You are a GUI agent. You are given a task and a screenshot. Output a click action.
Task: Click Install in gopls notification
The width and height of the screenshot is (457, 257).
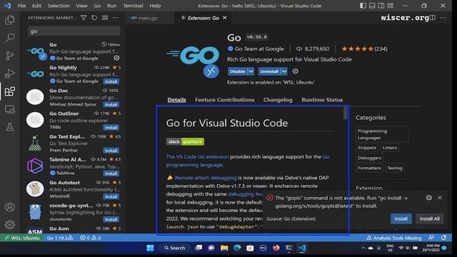click(x=401, y=219)
